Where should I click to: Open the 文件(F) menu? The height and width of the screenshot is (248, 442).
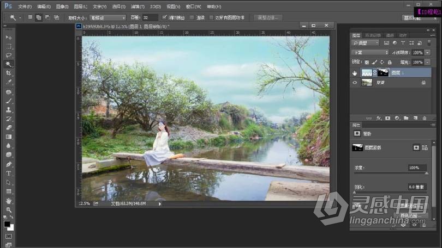coord(25,7)
